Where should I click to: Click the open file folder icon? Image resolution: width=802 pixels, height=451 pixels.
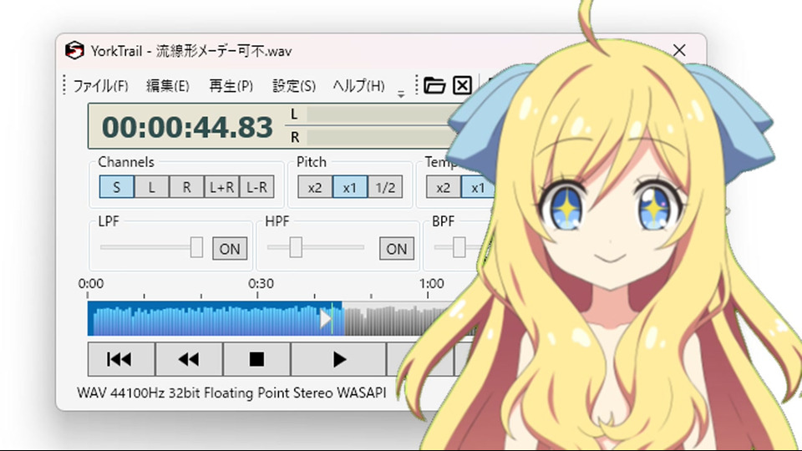click(434, 85)
